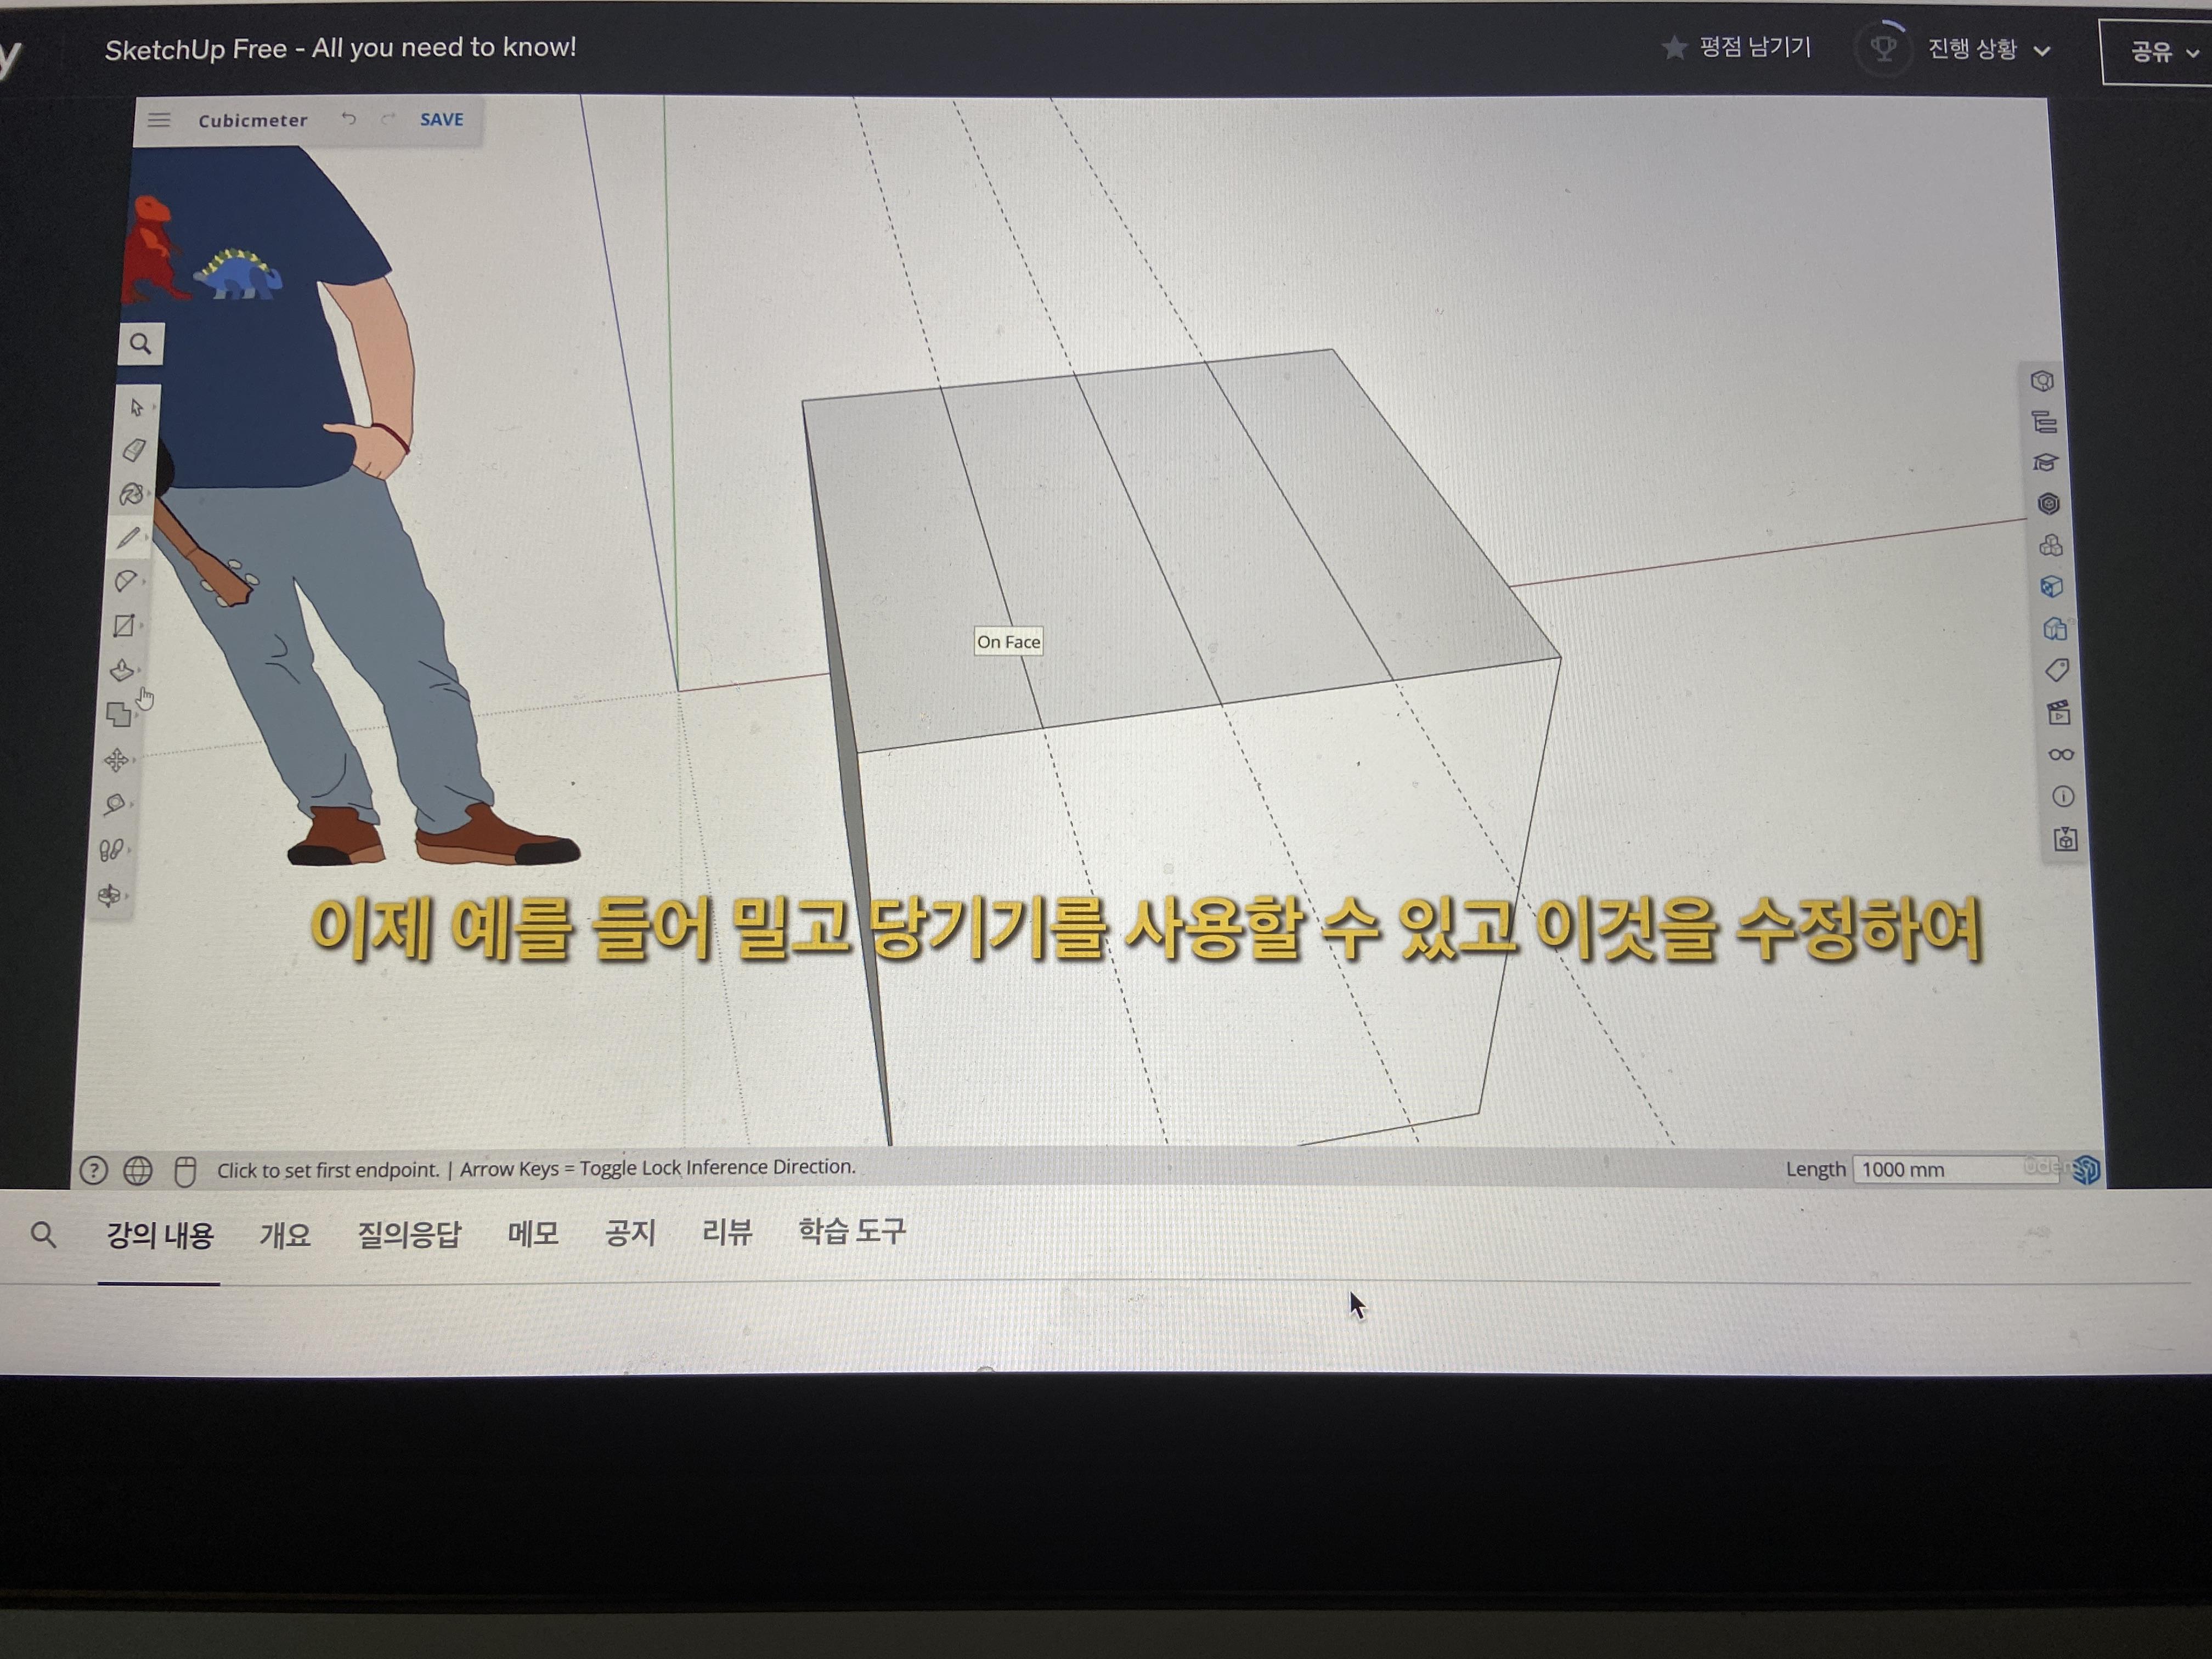2212x1659 pixels.
Task: Open the Solid Inspector panel icon
Action: 2065,840
